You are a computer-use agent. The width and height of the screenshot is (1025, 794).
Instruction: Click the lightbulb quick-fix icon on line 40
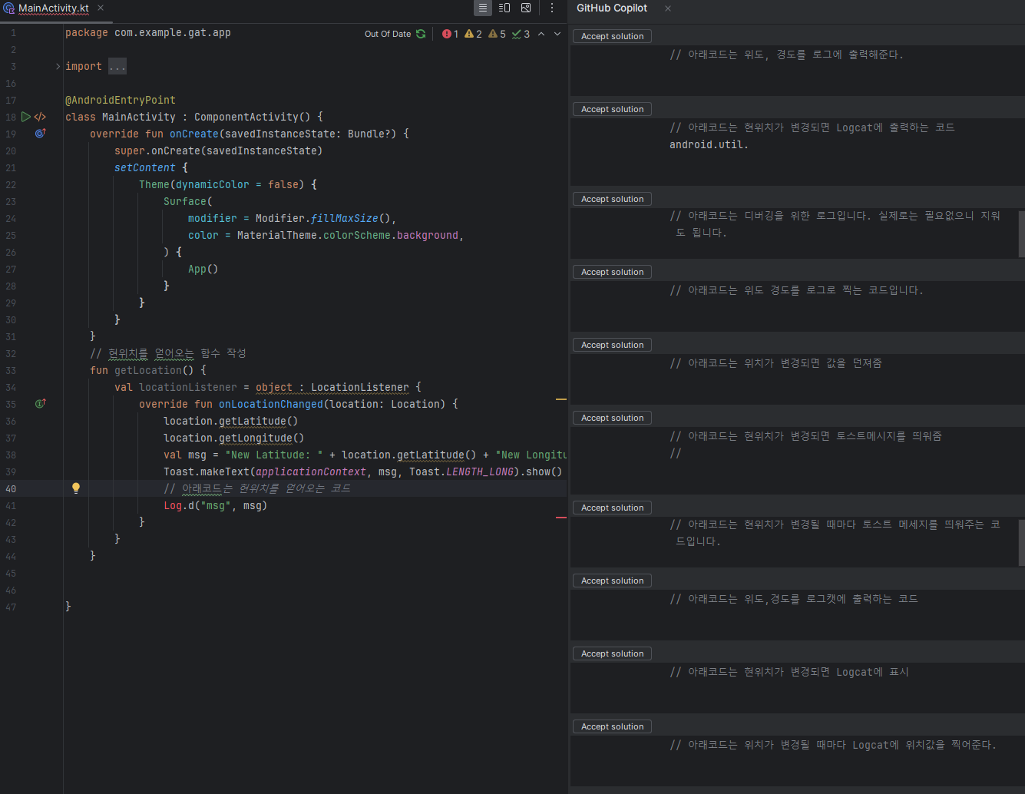(75, 488)
